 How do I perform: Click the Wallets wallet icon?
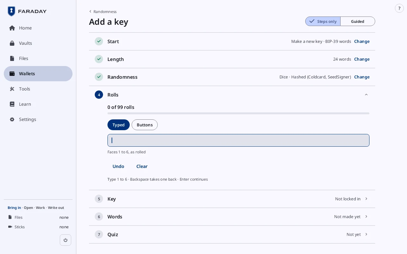(12, 74)
